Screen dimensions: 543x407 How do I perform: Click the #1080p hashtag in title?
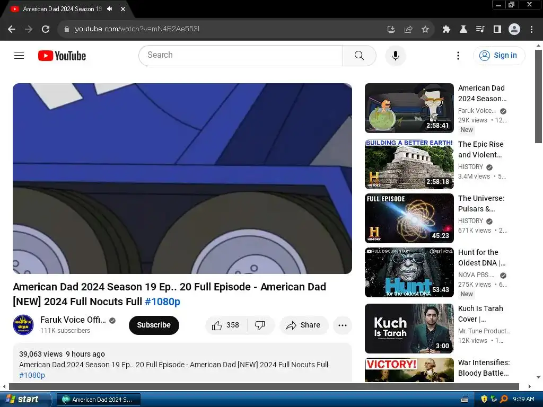(162, 302)
